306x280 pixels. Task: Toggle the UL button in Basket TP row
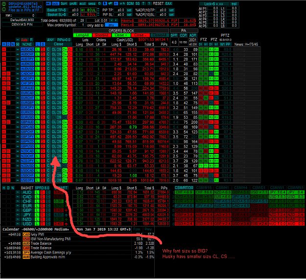pos(94,10)
